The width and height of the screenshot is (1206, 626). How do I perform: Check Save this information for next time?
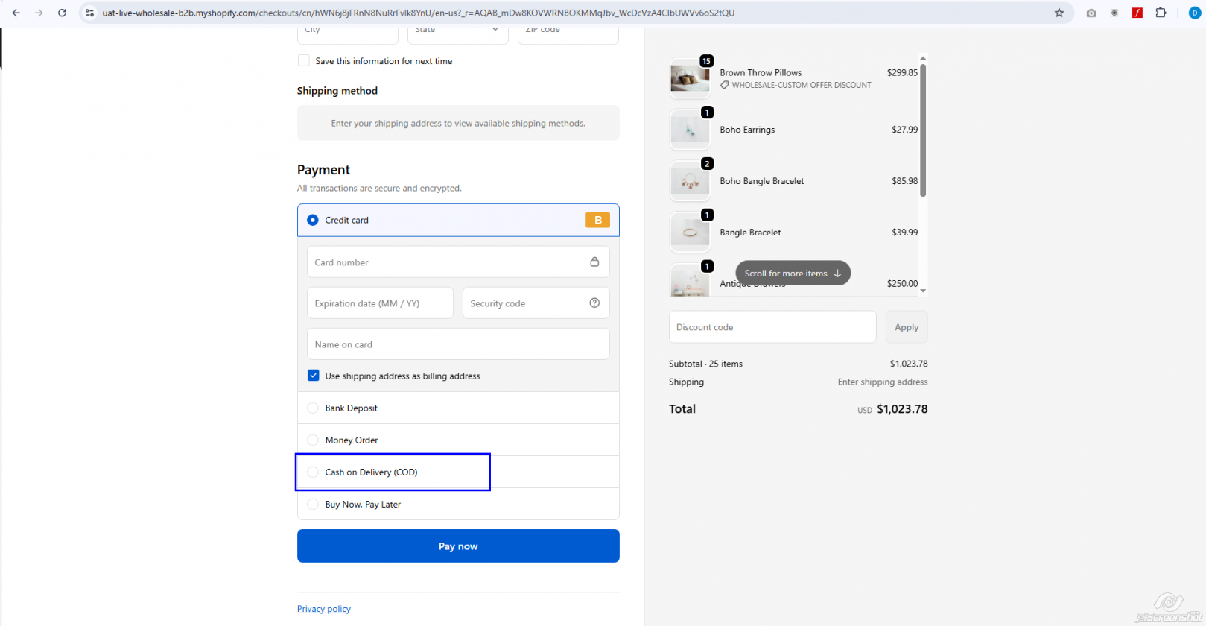304,61
